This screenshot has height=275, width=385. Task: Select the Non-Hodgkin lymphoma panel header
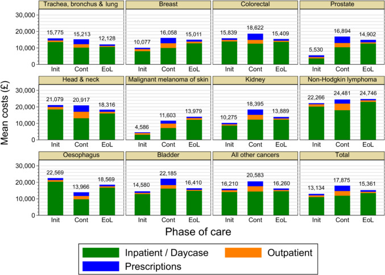pyautogui.click(x=342, y=80)
